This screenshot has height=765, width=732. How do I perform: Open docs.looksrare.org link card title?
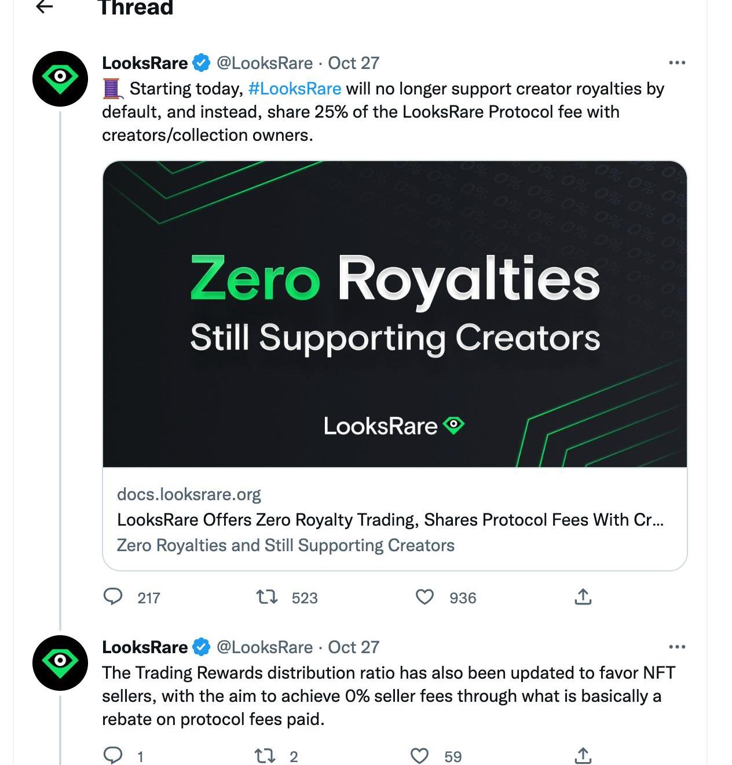coord(390,520)
